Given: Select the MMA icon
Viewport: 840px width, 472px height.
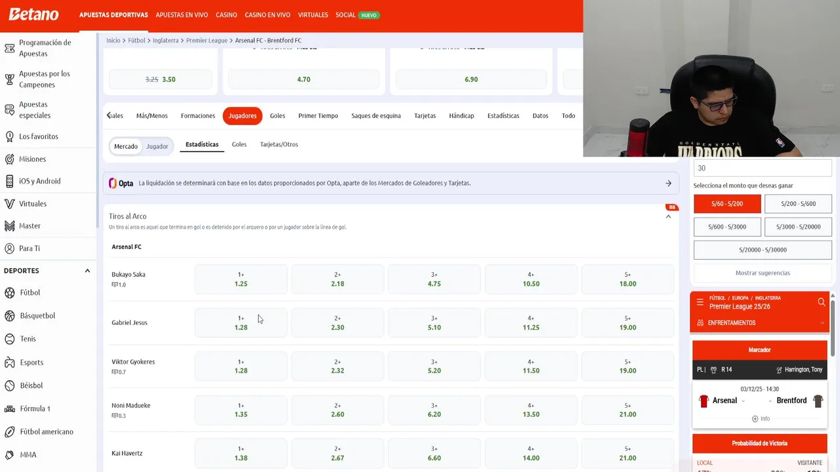Looking at the screenshot, I should (x=9, y=454).
